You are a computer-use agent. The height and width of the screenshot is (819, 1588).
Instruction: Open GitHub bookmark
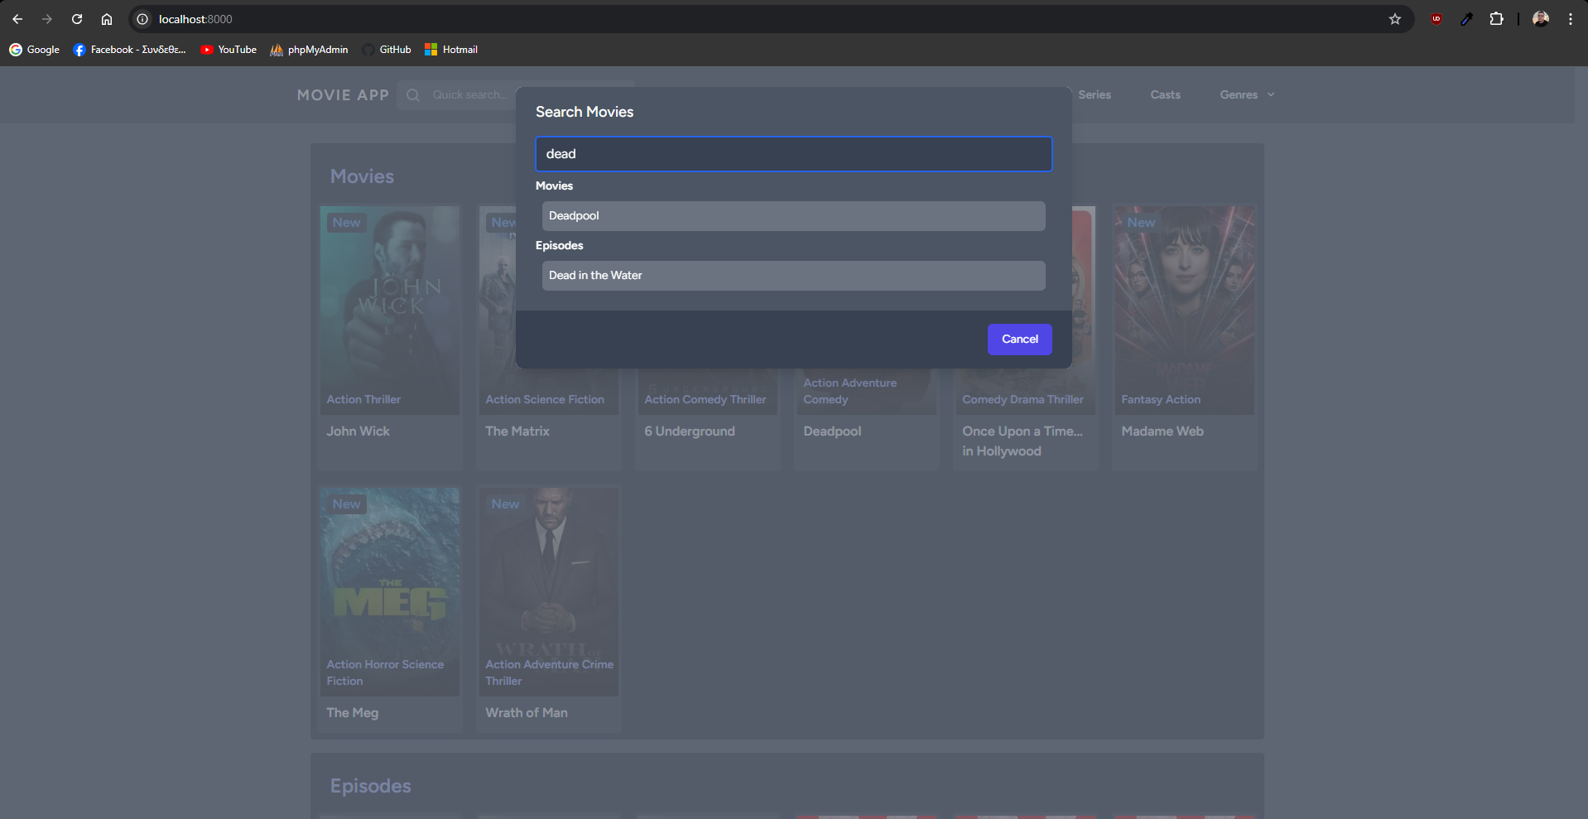(387, 50)
